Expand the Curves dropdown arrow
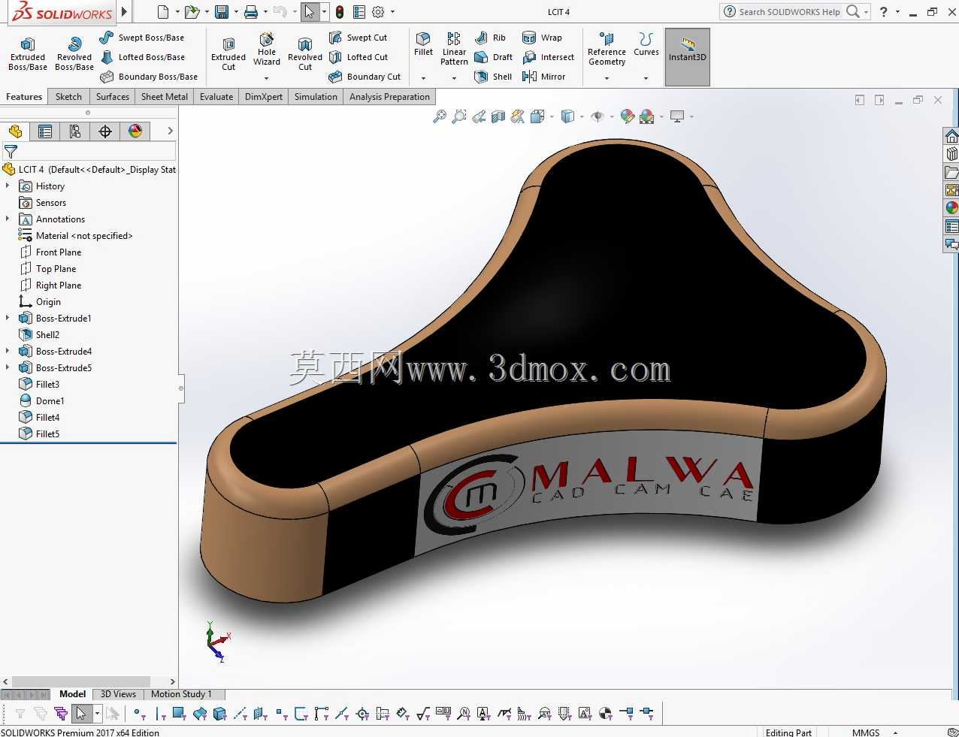The width and height of the screenshot is (959, 737). point(646,78)
